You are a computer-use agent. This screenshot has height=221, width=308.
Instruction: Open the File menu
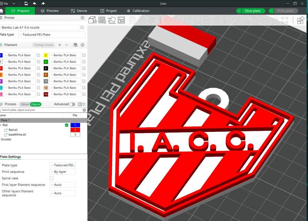pyautogui.click(x=4, y=3)
